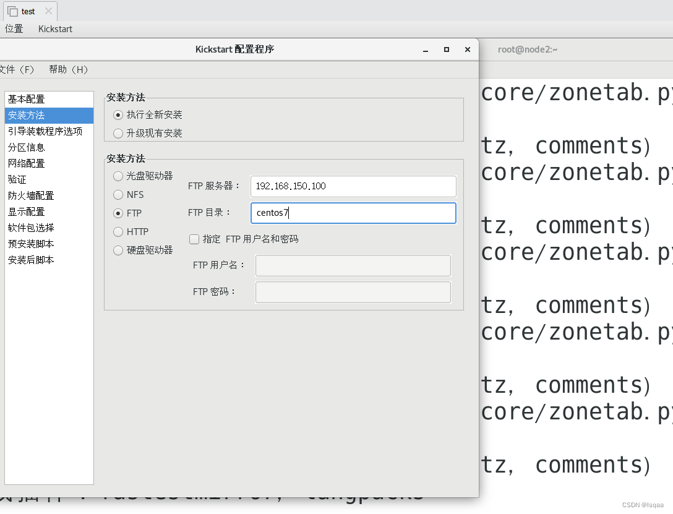Switch installation source to NFS
This screenshot has width=673, height=514.
(x=118, y=194)
